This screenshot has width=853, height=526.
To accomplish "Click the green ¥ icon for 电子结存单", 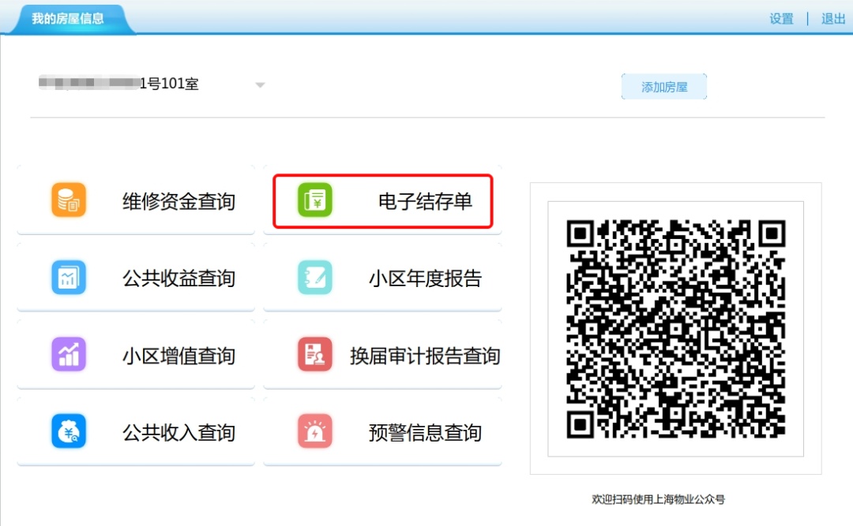I will [314, 200].
